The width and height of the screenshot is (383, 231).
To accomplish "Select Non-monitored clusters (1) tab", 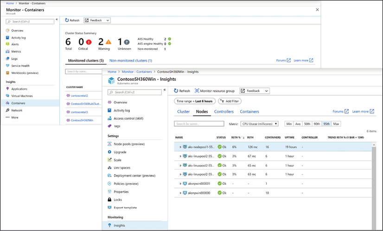I will [x=131, y=61].
